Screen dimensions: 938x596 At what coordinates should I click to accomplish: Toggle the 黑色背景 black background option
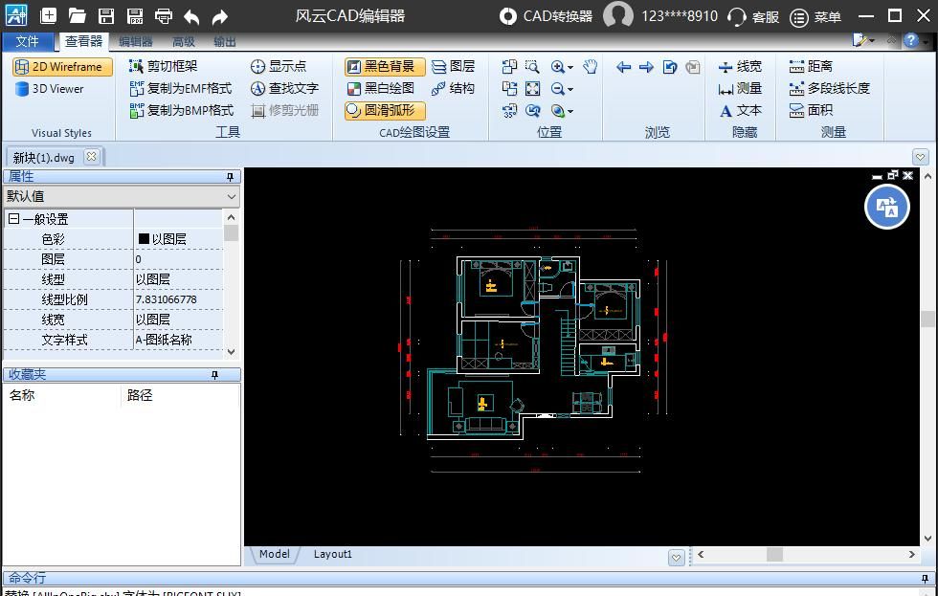point(381,66)
